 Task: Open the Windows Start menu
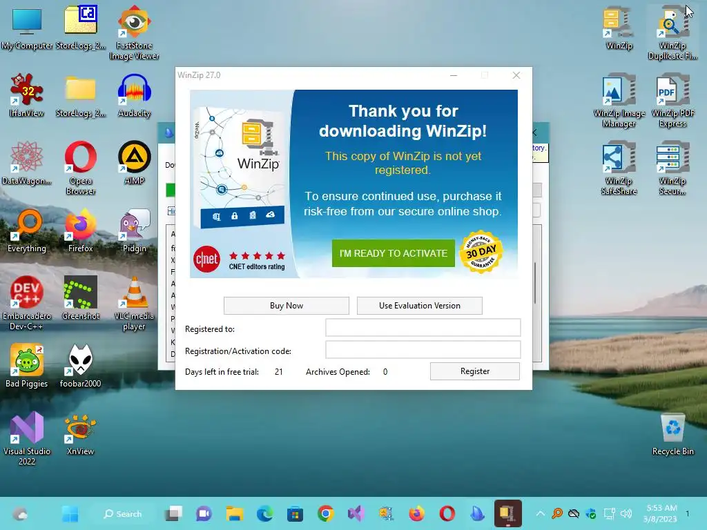pos(70,513)
